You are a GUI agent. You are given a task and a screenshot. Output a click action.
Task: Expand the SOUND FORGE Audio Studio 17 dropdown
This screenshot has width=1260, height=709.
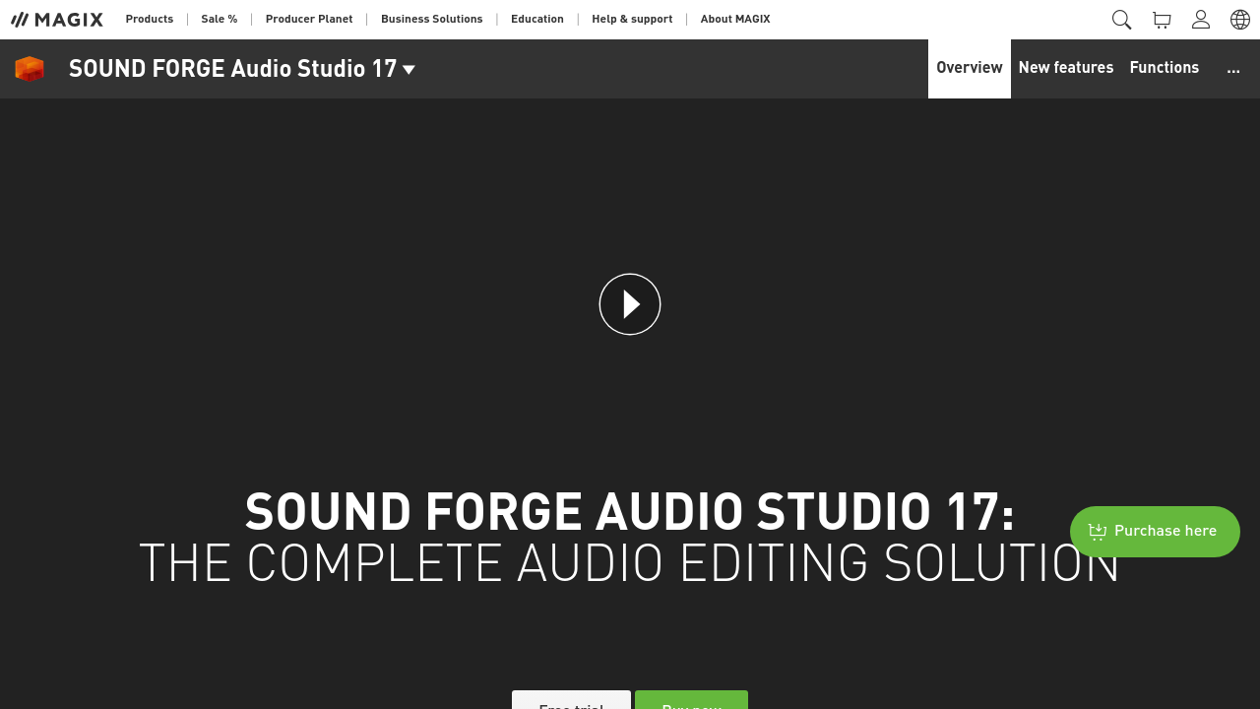click(409, 70)
